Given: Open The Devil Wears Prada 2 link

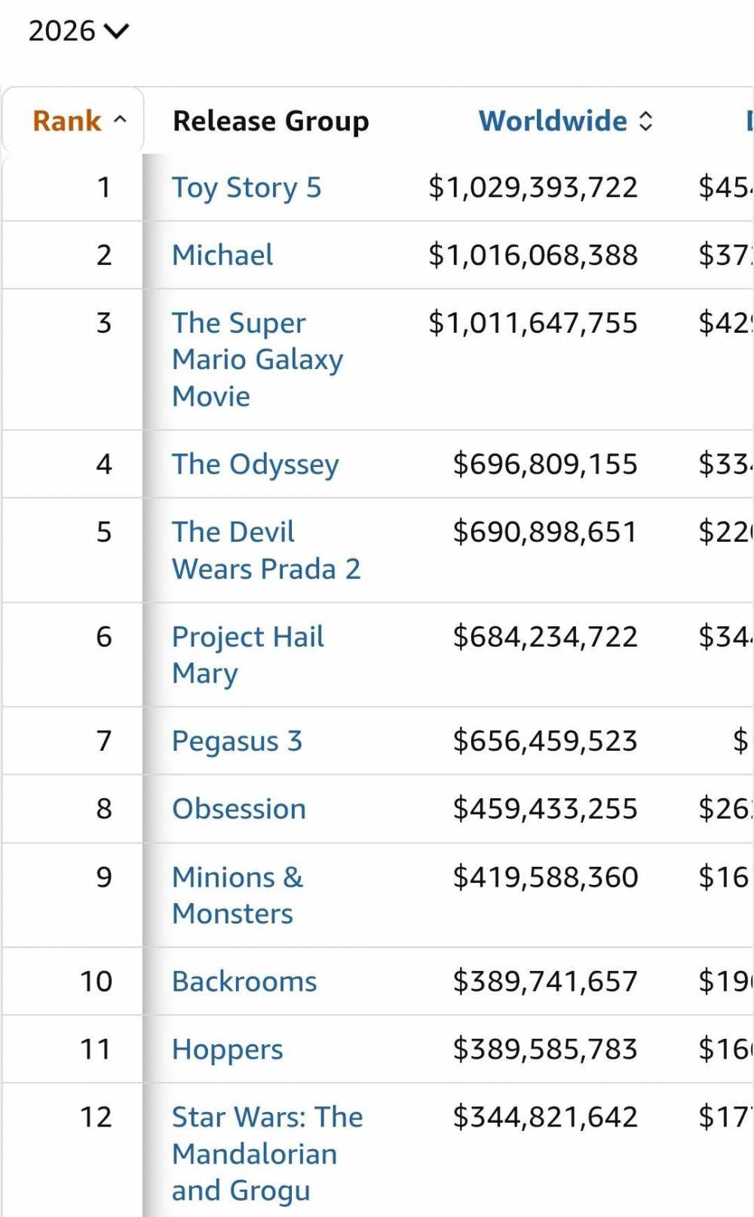Looking at the screenshot, I should point(266,550).
